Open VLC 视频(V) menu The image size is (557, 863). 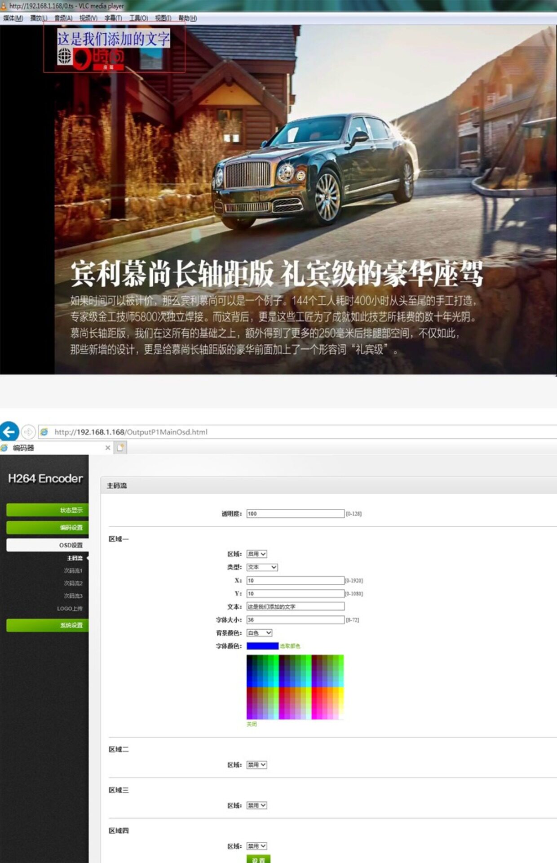88,18
